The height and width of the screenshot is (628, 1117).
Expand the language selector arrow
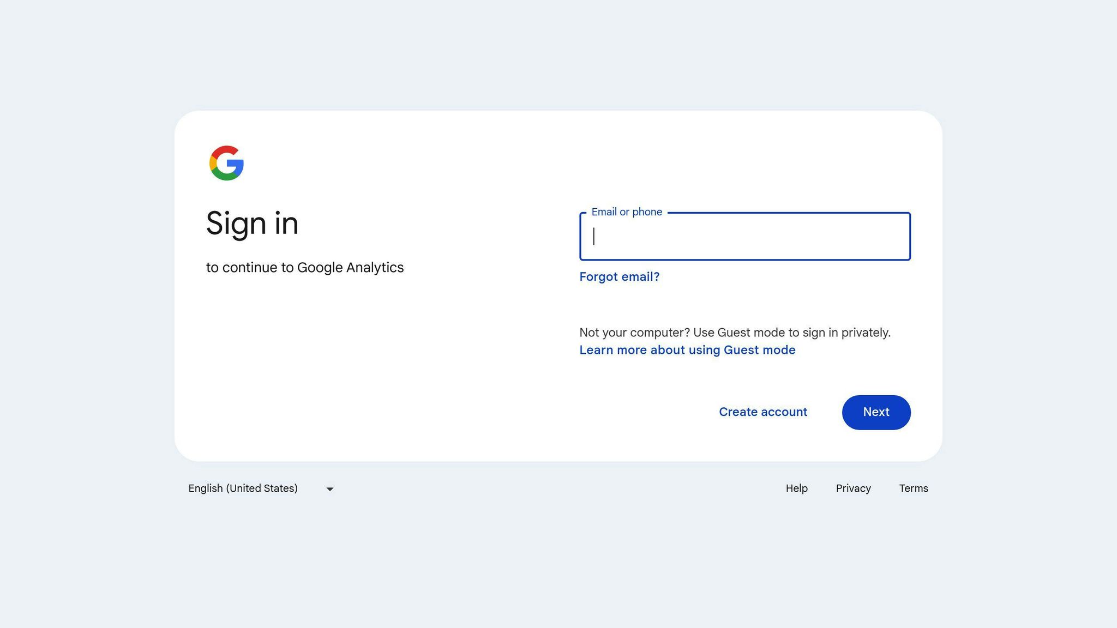click(329, 489)
